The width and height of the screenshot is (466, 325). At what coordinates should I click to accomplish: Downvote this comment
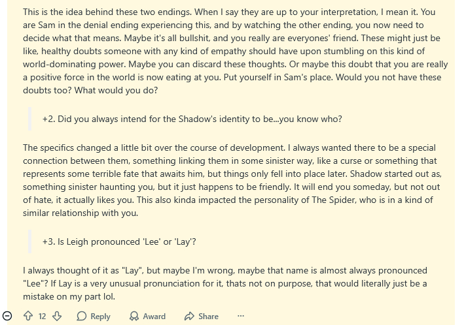tap(57, 317)
